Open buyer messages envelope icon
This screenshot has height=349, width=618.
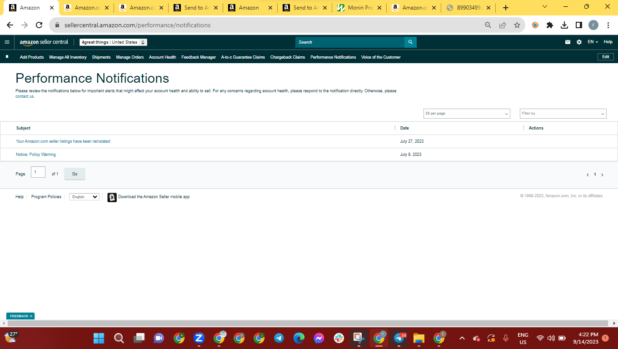click(x=568, y=42)
